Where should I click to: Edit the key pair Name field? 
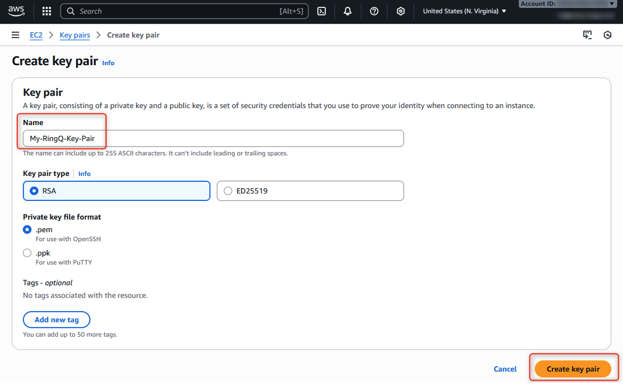[x=214, y=138]
